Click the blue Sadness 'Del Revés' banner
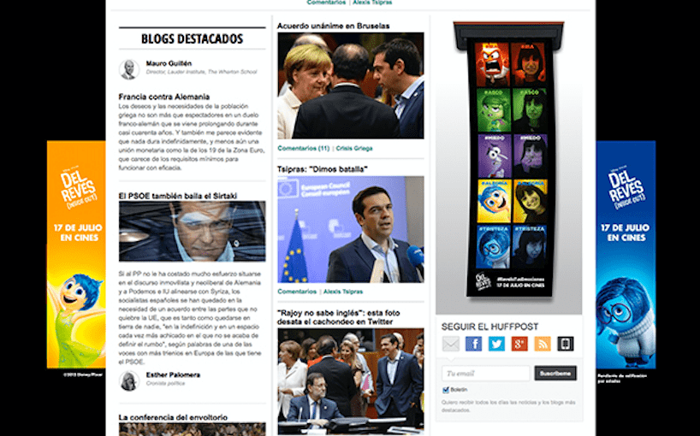This screenshot has height=436, width=700. 626,255
